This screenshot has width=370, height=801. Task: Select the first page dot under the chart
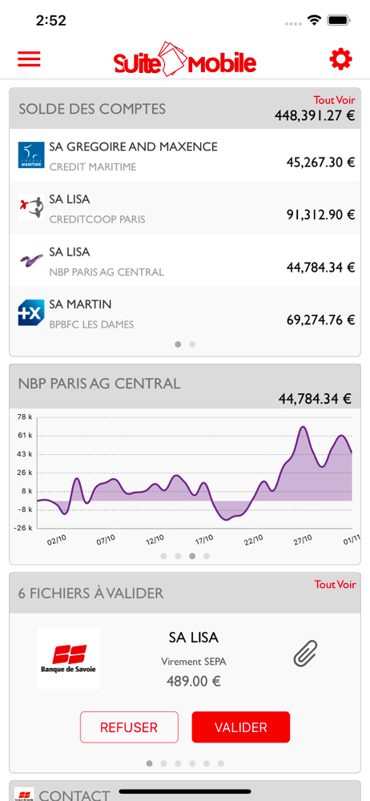pos(163,557)
